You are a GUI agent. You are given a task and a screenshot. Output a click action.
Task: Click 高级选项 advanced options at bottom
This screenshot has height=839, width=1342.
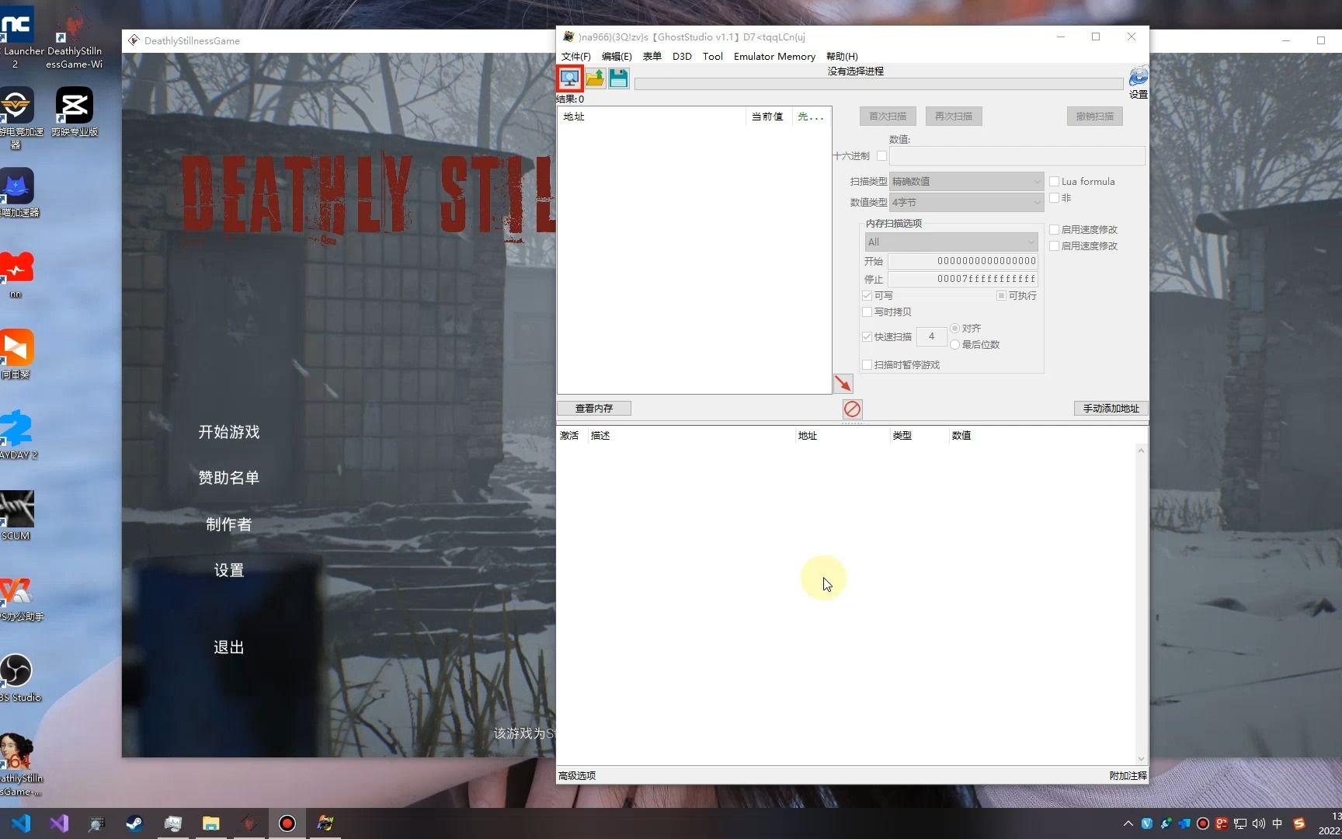tap(577, 775)
